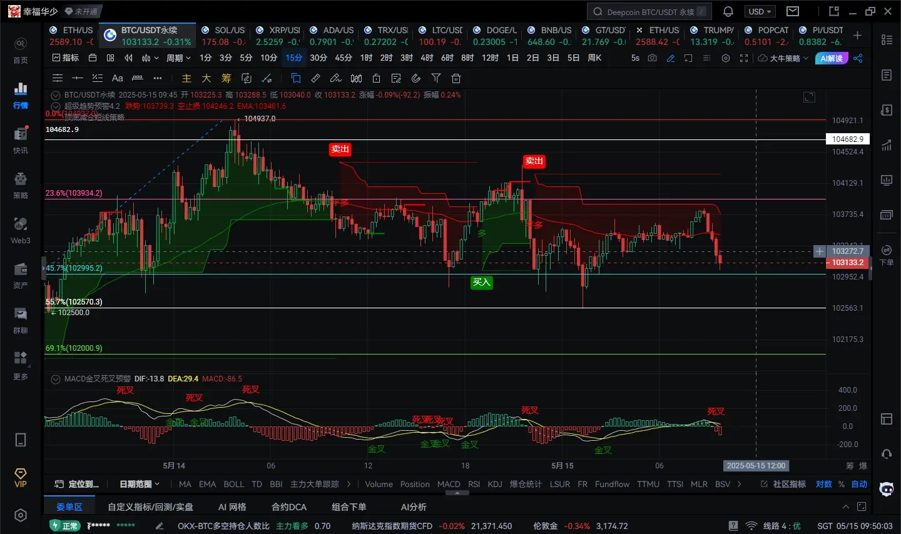The width and height of the screenshot is (901, 534).
Task: Click the share icon next to AI解读
Action: point(858,58)
